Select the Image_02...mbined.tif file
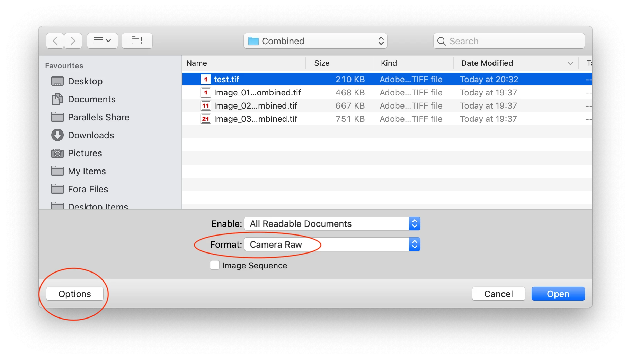Screen dimensions: 631x359 pos(387,105)
